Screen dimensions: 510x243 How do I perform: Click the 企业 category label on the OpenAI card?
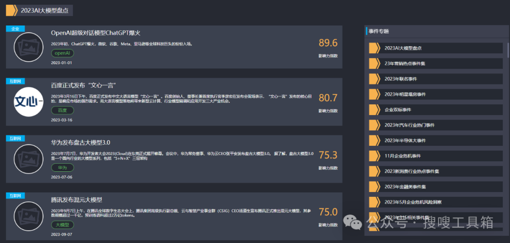pos(15,29)
